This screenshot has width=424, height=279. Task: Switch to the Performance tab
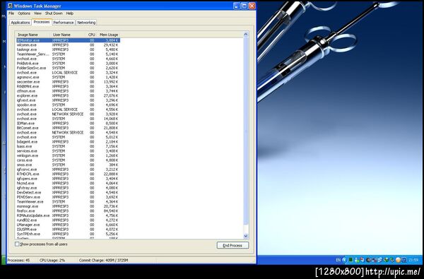[64, 23]
